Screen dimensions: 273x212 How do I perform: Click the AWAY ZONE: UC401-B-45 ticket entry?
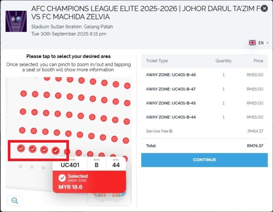[x=171, y=103]
